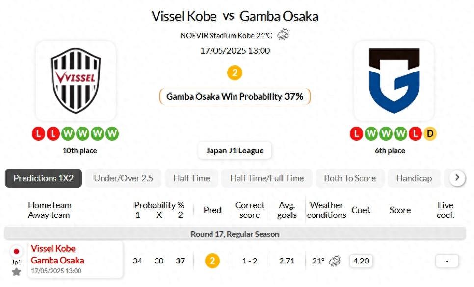Open the Vissel Kobe Gamba Osaka match link
Screen dimensions: 474x287
[57, 254]
